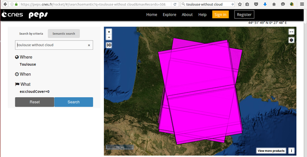Select the Semantic search tab
The height and width of the screenshot is (157, 307).
point(64,34)
